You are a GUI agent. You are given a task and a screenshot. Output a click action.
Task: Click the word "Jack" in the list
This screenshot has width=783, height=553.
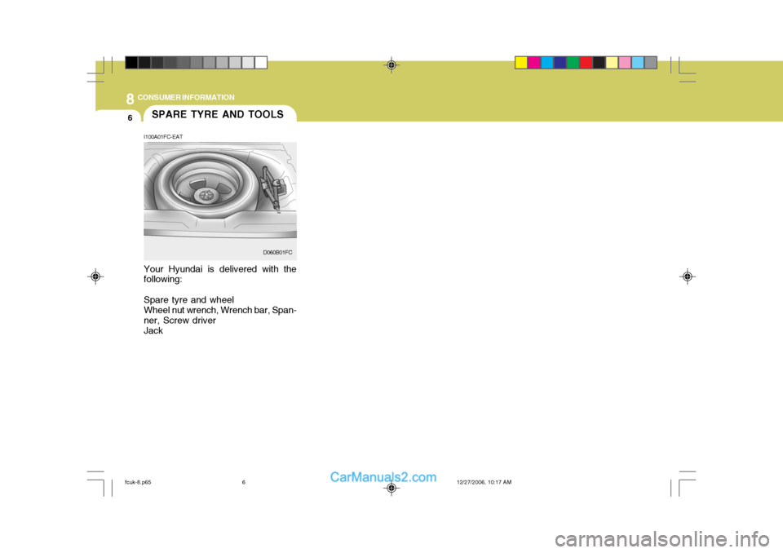153,330
